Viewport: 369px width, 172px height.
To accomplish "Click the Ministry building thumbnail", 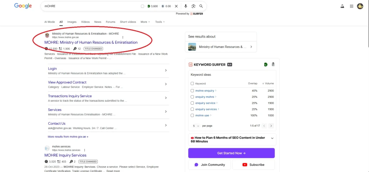I will [x=192, y=47].
